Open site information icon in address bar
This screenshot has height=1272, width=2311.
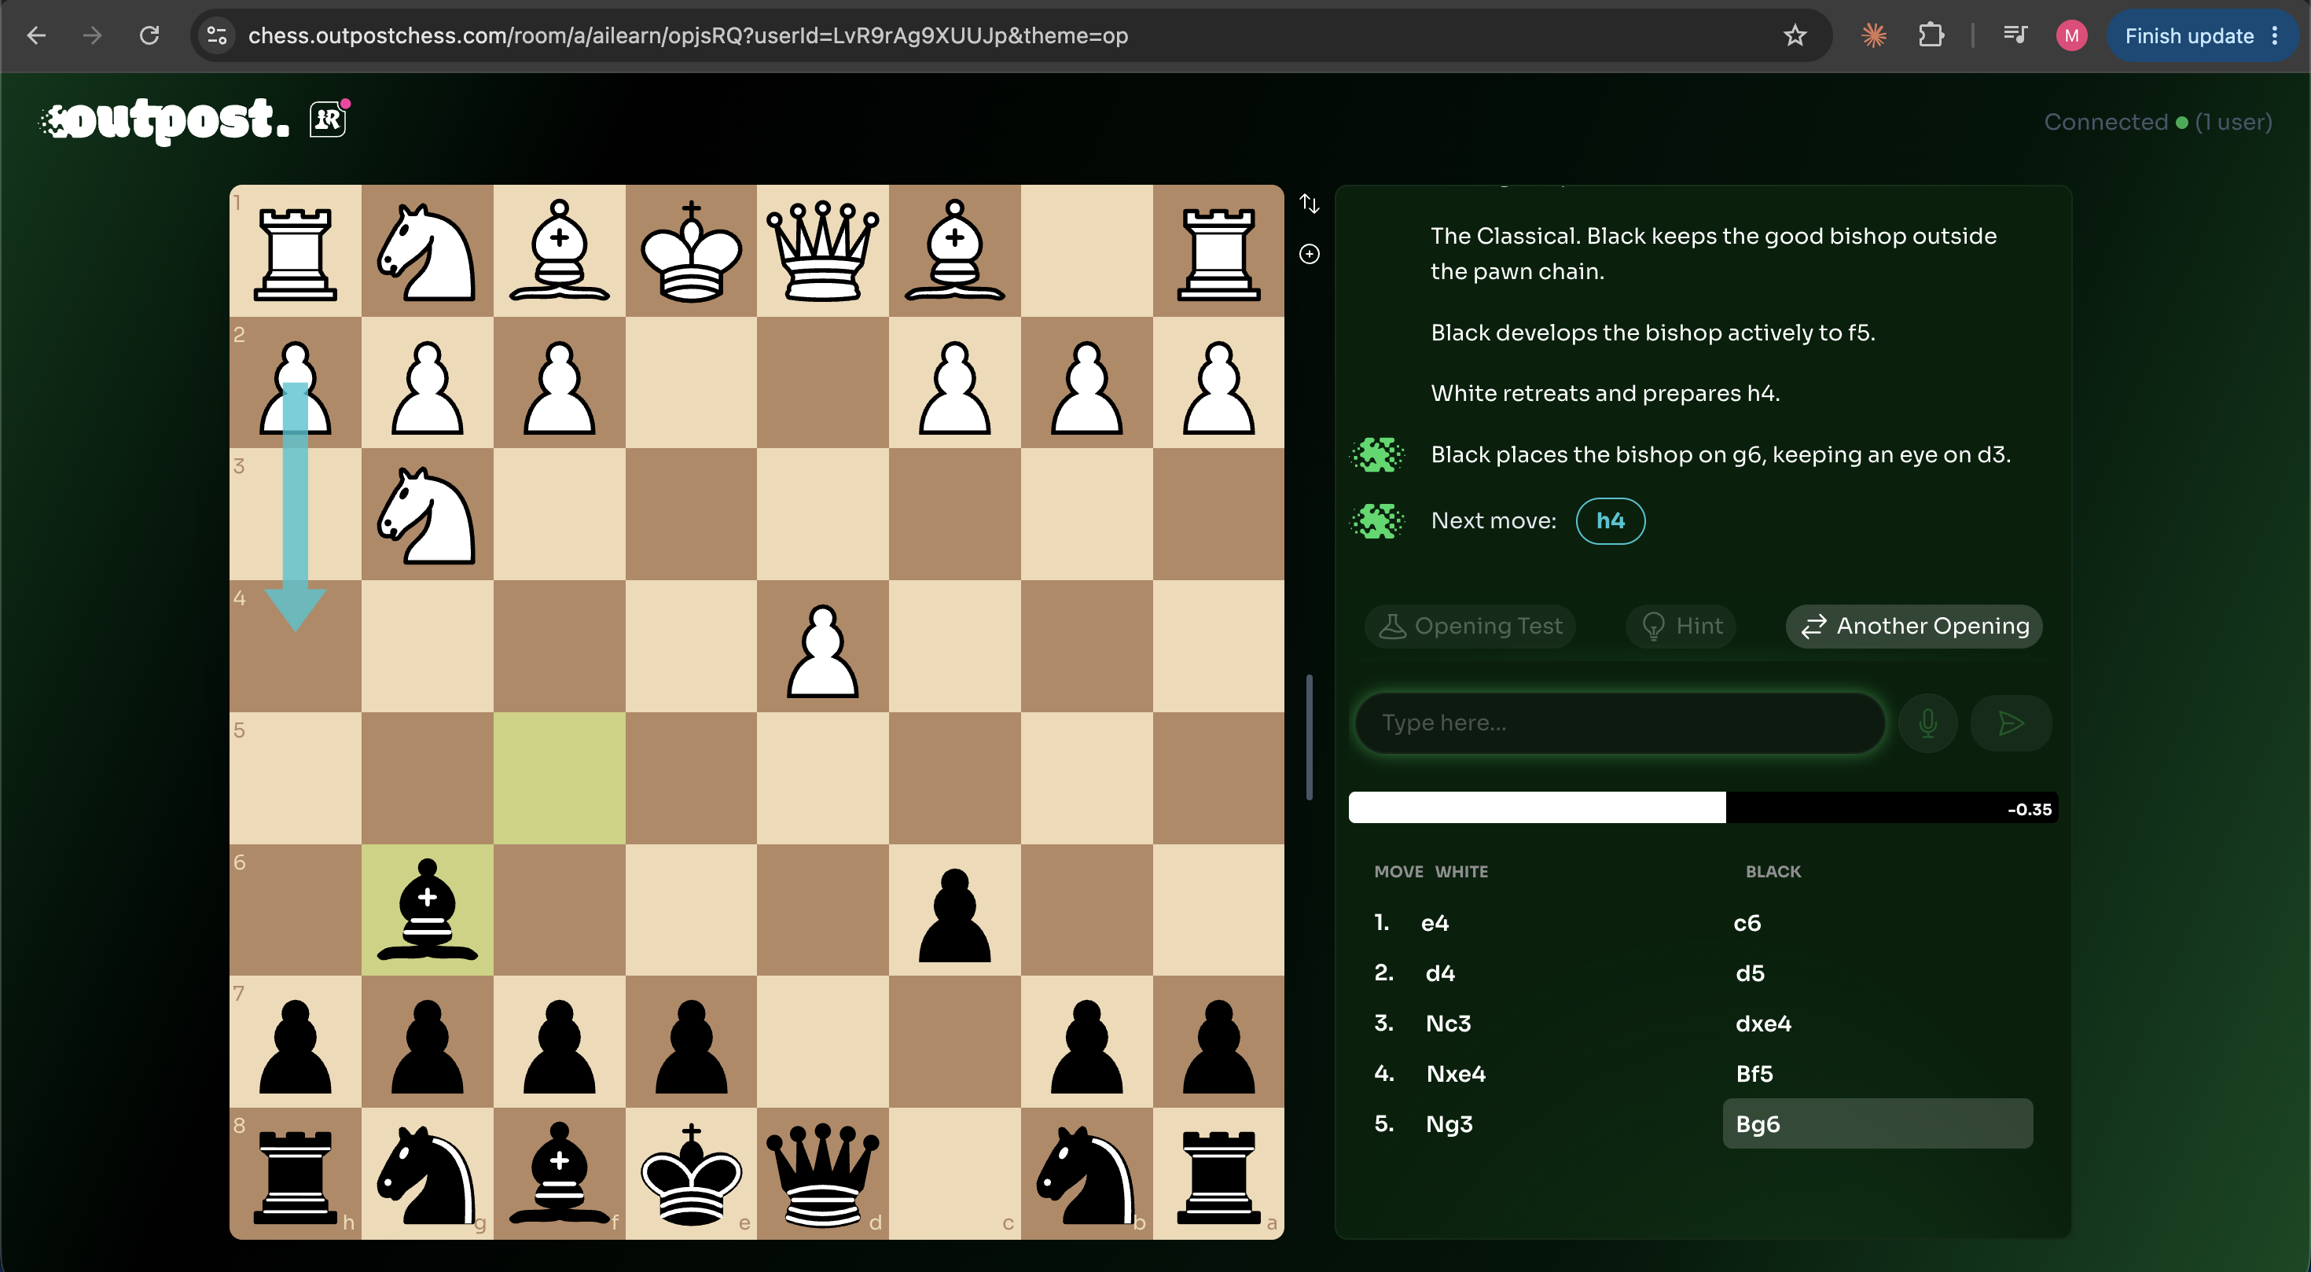(217, 36)
